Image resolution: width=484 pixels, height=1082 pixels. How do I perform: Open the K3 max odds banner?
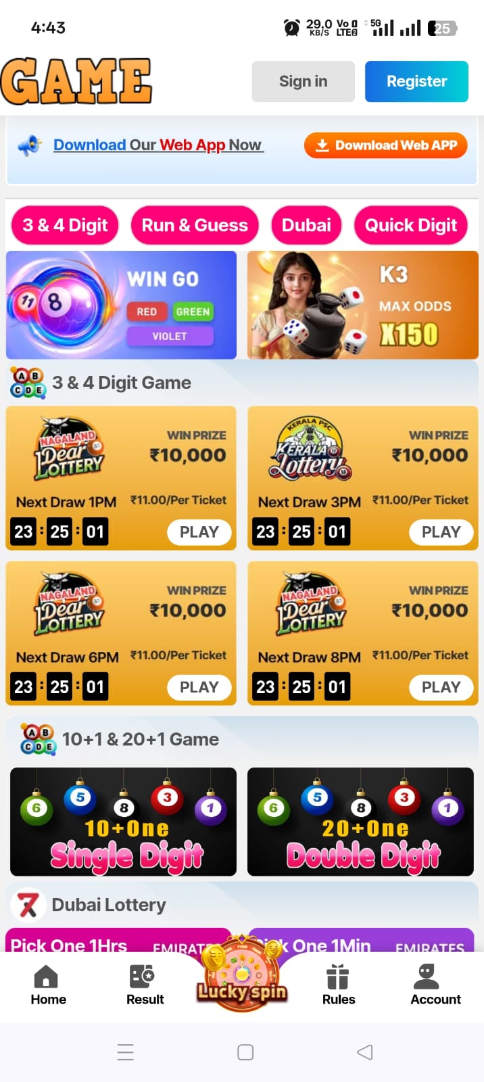pyautogui.click(x=363, y=305)
